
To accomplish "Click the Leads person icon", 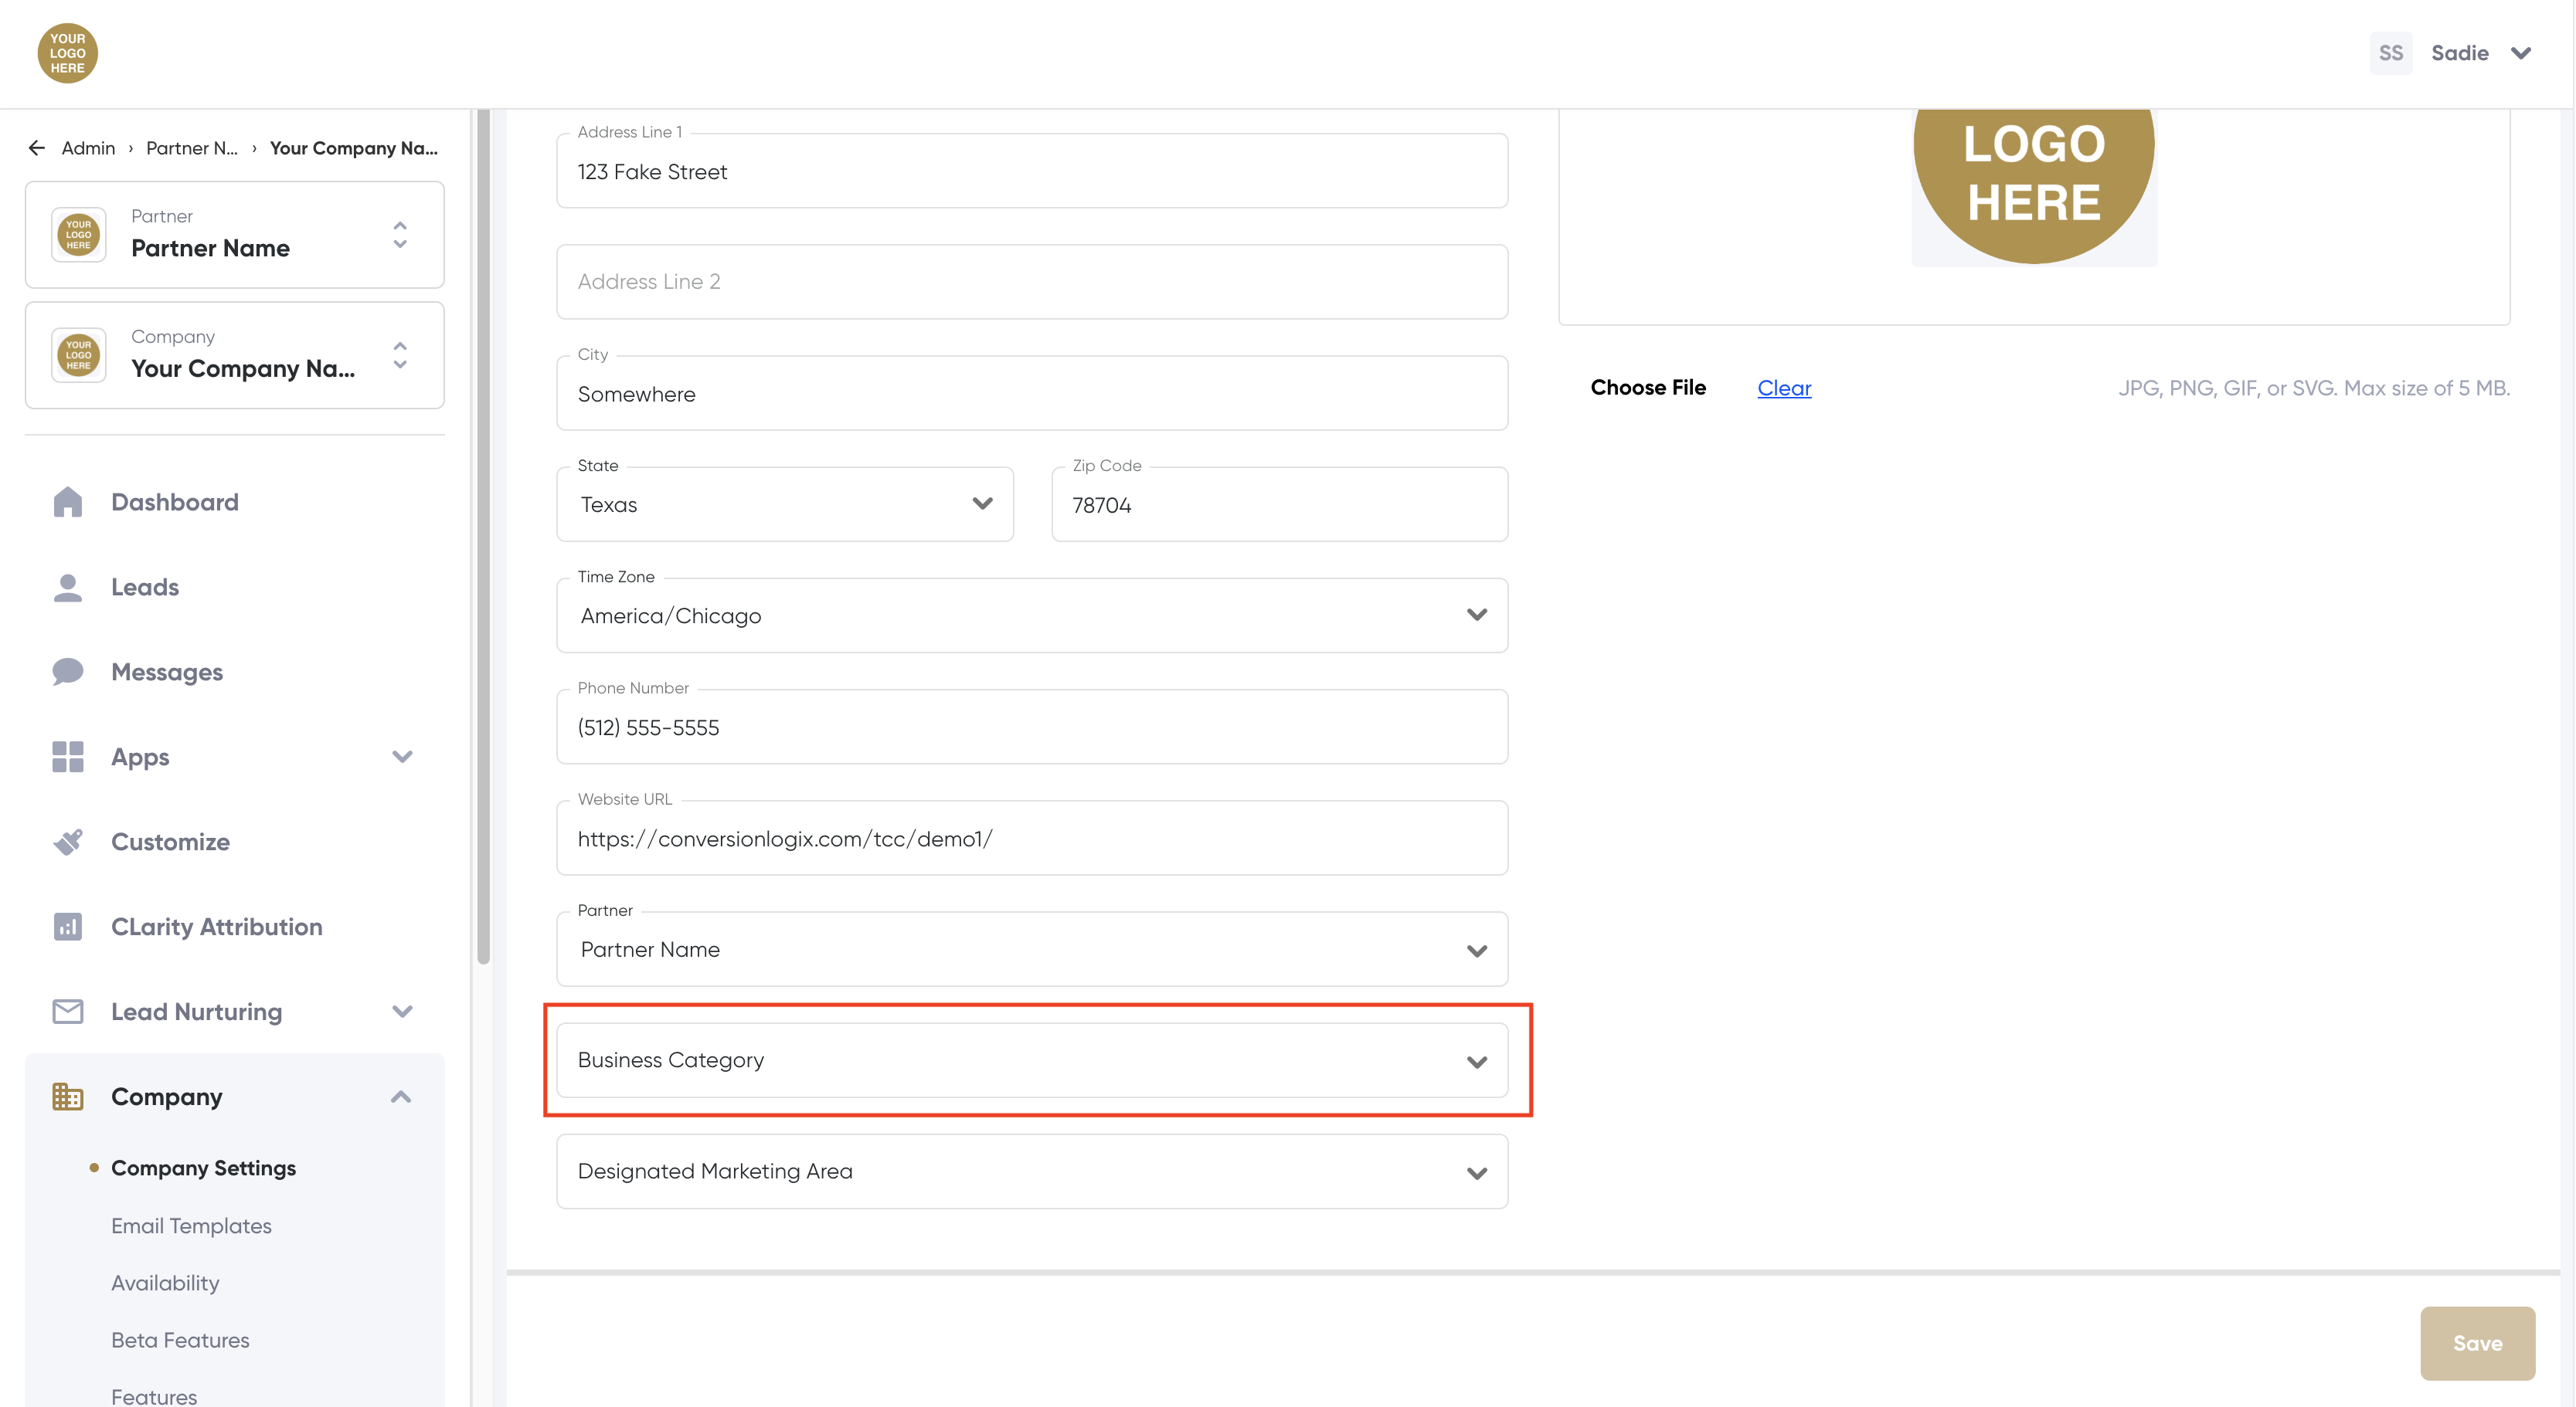I will [67, 587].
